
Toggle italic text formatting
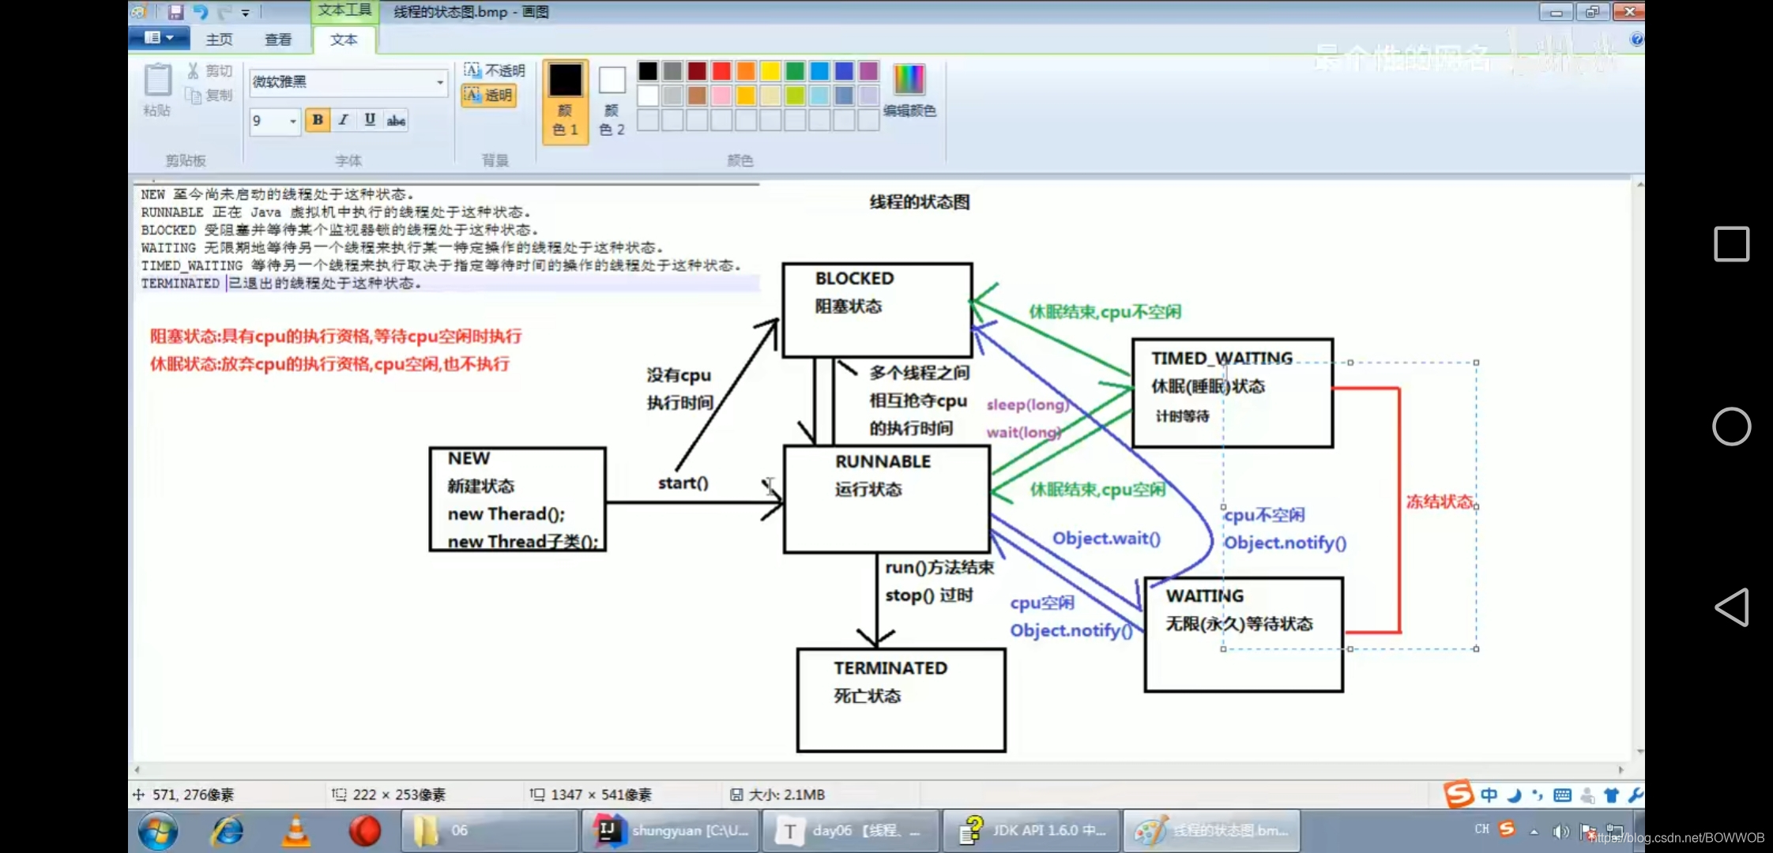343,120
